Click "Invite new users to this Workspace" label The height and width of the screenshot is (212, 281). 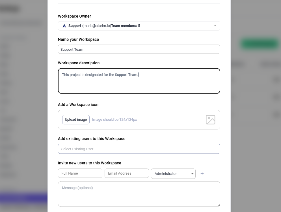pyautogui.click(x=89, y=163)
